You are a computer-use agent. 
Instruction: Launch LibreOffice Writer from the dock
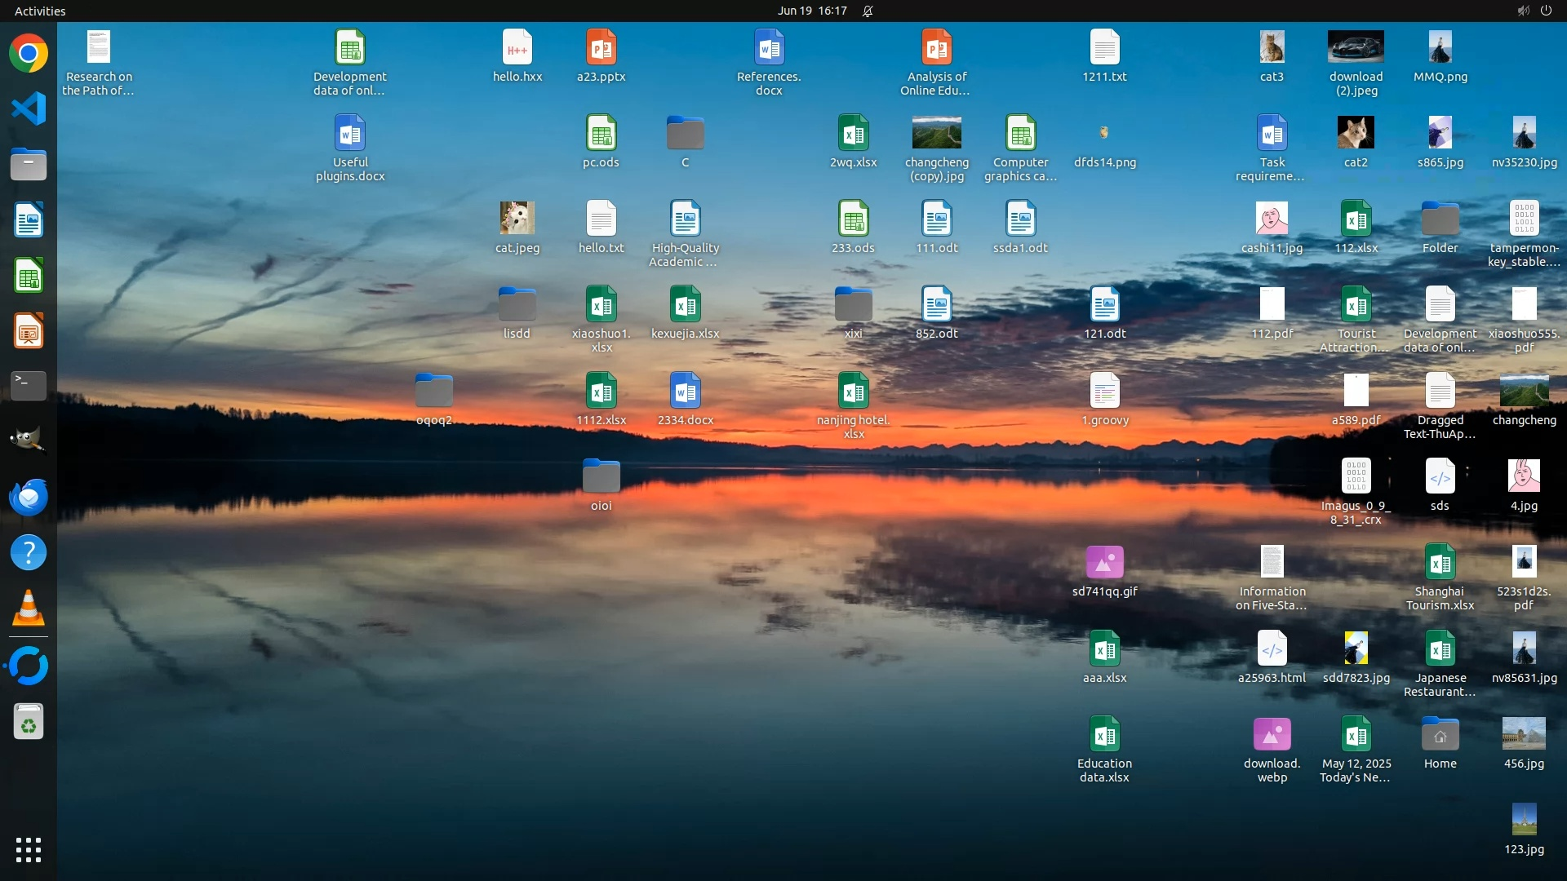pos(29,220)
